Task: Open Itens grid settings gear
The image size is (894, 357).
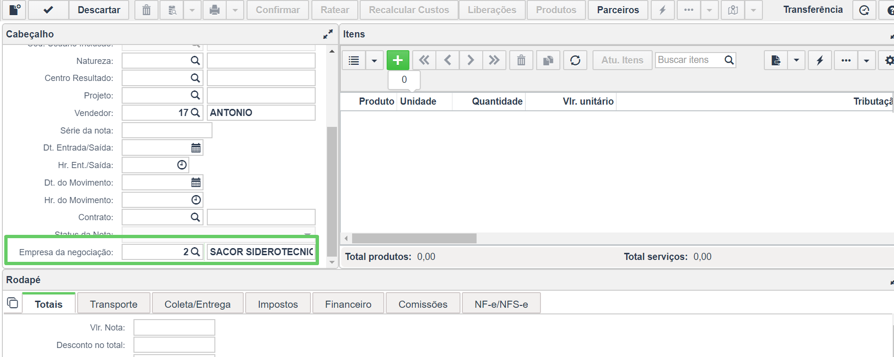Action: pos(888,60)
